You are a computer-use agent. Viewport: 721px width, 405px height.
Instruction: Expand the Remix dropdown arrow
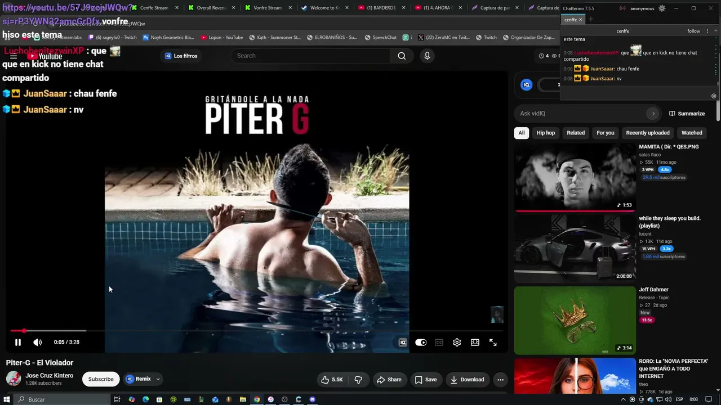158,379
